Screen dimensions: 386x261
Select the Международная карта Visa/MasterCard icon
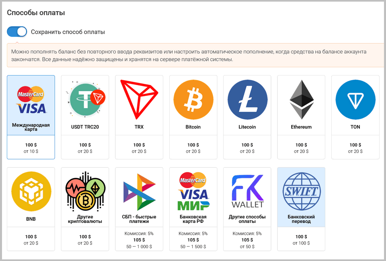pos(31,100)
